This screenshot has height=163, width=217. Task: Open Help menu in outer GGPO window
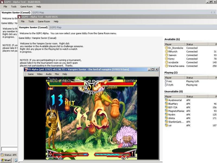39,7
